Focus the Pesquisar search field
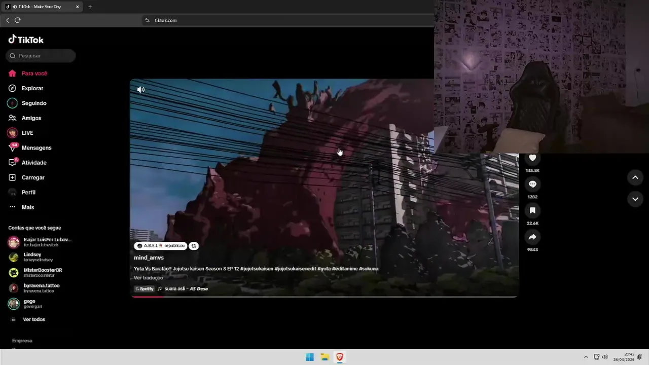The height and width of the screenshot is (365, 649). pyautogui.click(x=41, y=56)
